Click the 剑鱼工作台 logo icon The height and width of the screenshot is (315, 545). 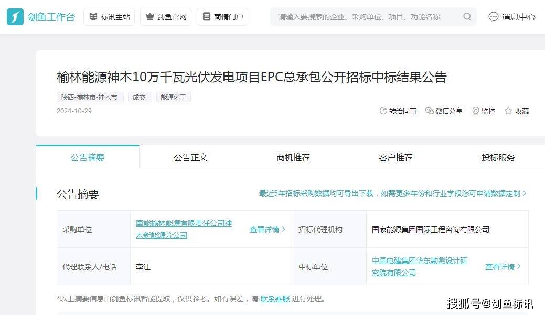(15, 17)
